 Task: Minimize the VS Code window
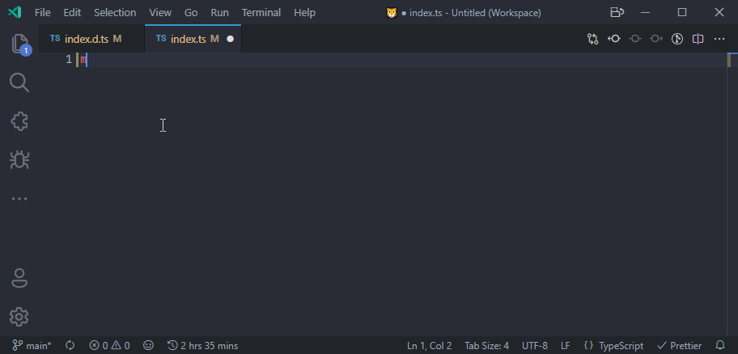point(645,13)
